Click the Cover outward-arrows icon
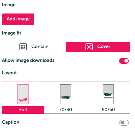Viewport: 135px width, 128px height. 89,47
